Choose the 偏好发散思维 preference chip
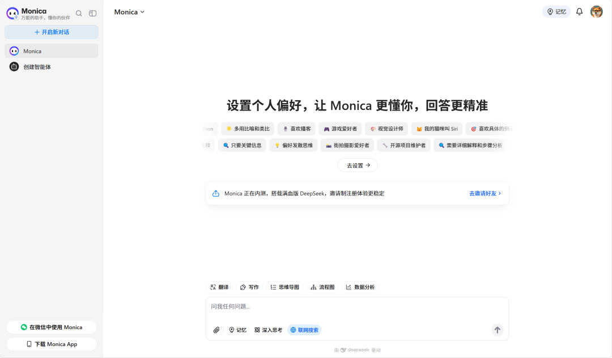Screen dimensions: 612x358 pos(294,145)
